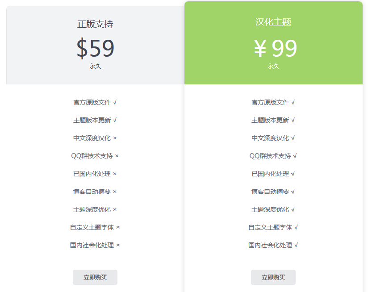This screenshot has height=292, width=372.
Task: Click QQ群技术支持 √ in the 汉化主题 plan
Action: pos(273,156)
